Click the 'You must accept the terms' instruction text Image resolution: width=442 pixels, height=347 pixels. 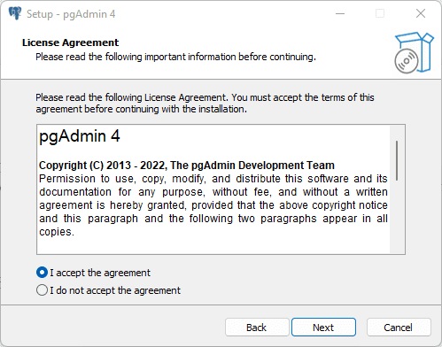pos(303,97)
